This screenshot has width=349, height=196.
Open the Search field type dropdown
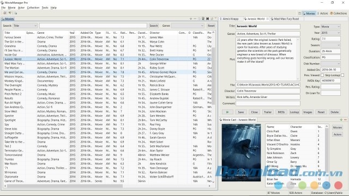(x=25, y=26)
